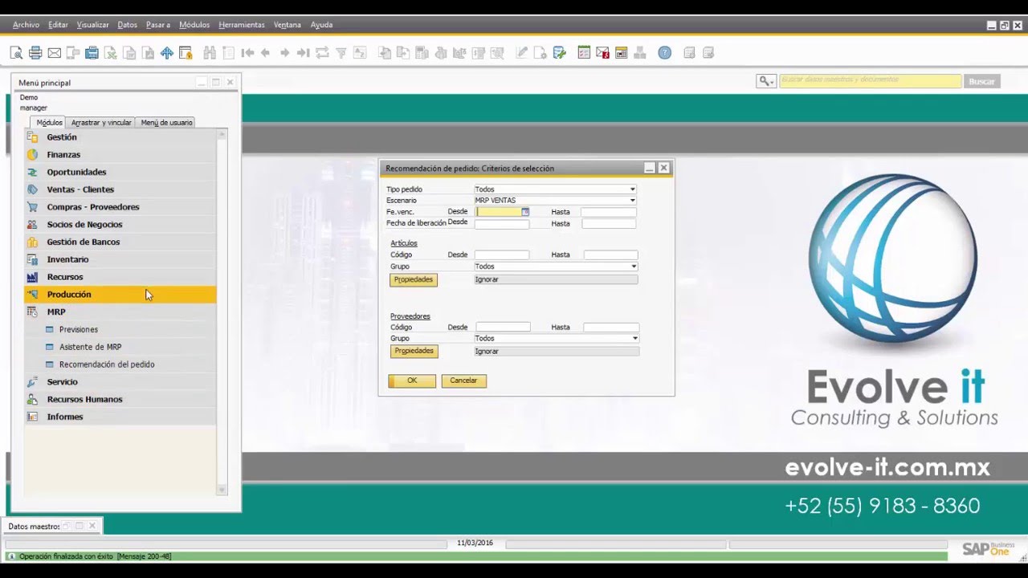Click the Form Settings pencil icon
The image size is (1028, 578).
(x=522, y=53)
